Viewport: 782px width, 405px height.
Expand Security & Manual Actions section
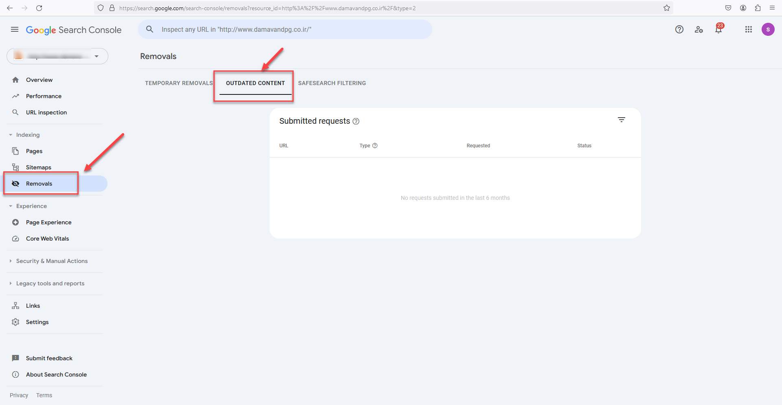click(x=52, y=261)
